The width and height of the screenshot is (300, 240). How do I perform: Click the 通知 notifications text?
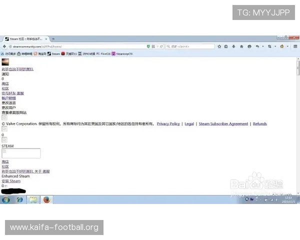pyautogui.click(x=5, y=74)
